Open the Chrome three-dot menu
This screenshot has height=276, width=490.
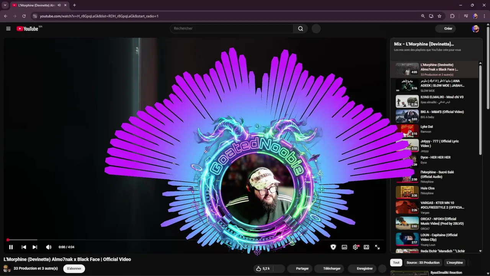click(x=484, y=16)
